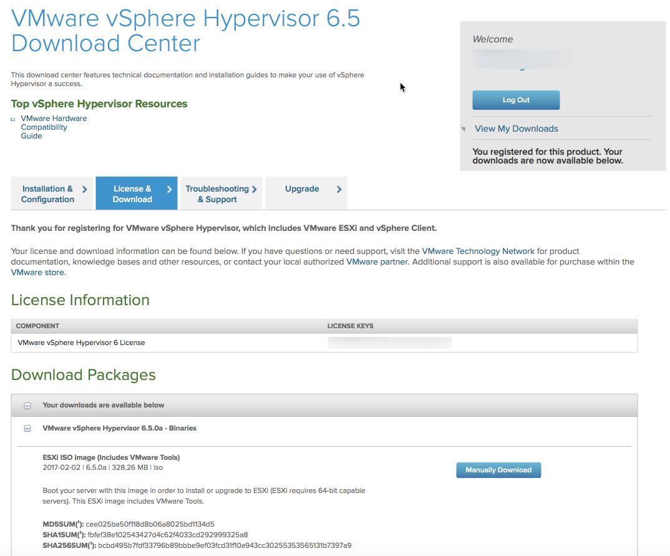670x556 pixels.
Task: Collapse the vSphere Hypervisor 6.5.0a Binaries group
Action: (x=27, y=429)
